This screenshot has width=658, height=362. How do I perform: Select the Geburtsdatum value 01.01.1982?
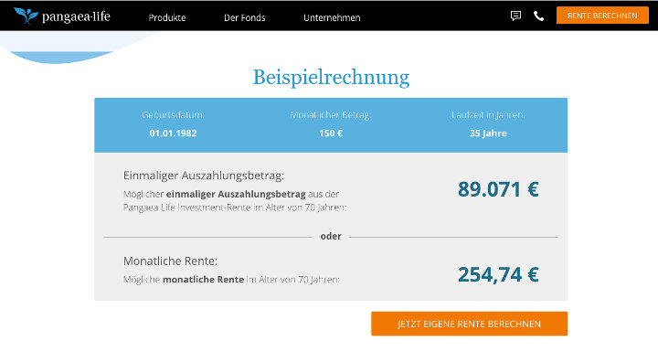(173, 133)
